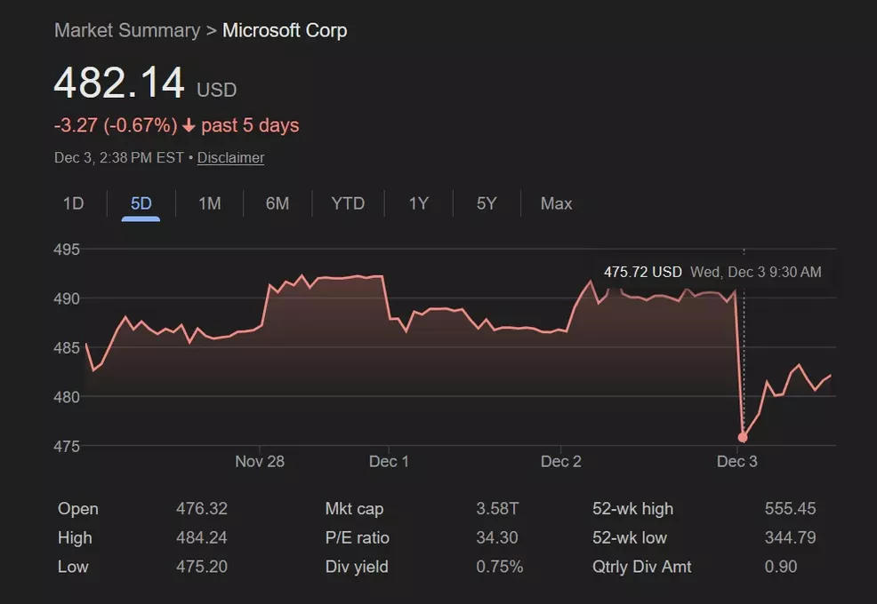Open the 1M chart tab

click(x=209, y=203)
